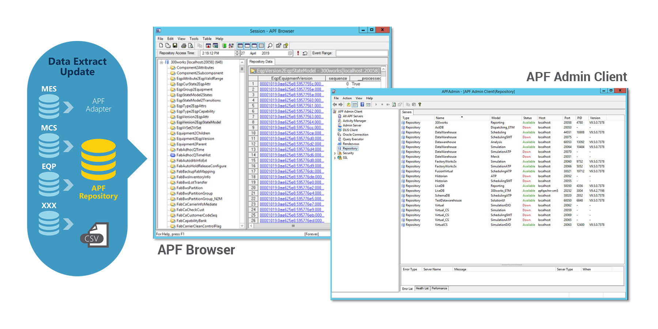Click the blue Help book icon in APFAdmin
This screenshot has height=329, width=658.
[362, 105]
